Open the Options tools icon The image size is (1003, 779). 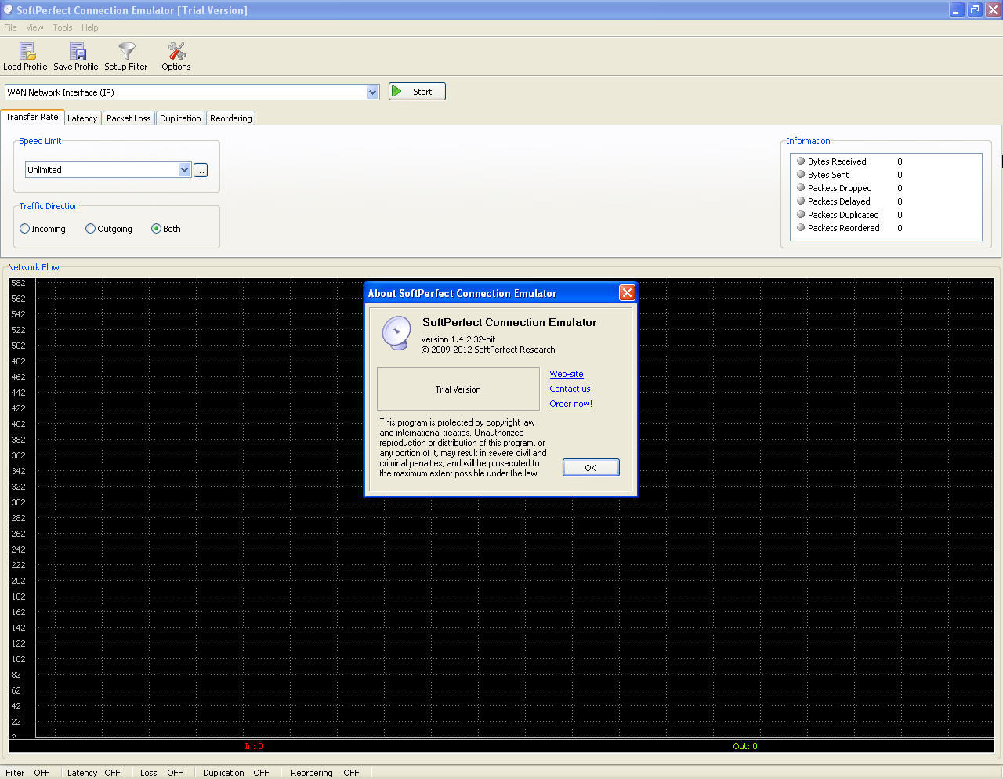[x=176, y=52]
